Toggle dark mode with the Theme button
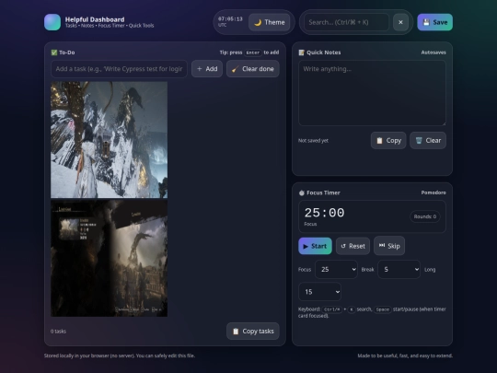Image resolution: width=497 pixels, height=373 pixels. pos(269,22)
